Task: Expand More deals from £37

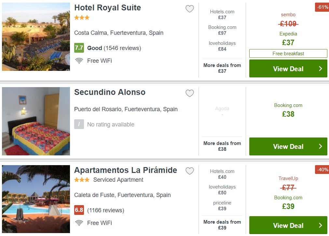Action: coord(222,68)
